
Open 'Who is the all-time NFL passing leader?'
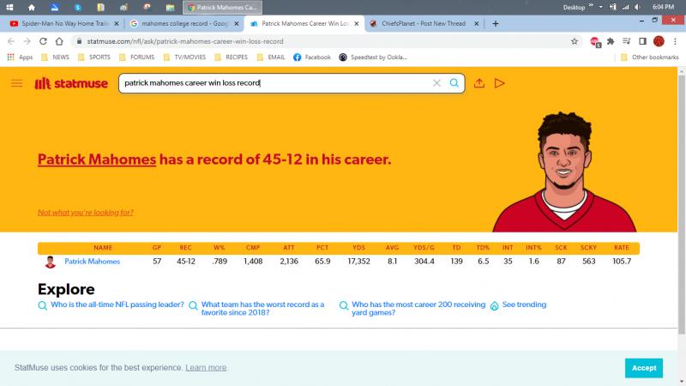click(x=117, y=305)
